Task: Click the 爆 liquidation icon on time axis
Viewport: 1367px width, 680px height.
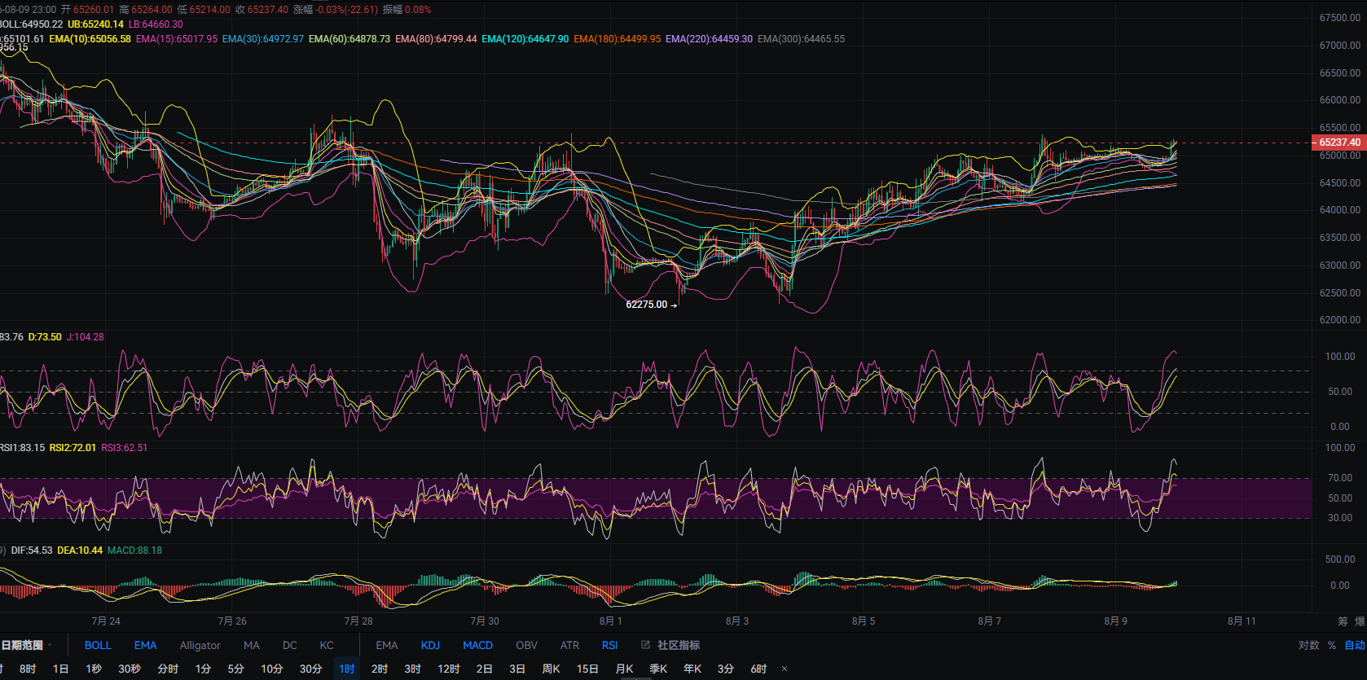Action: [x=1360, y=621]
